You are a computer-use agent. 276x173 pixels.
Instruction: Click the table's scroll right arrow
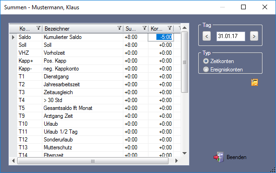[x=176, y=161]
